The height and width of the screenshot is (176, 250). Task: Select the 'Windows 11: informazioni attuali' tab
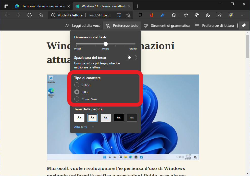point(103,6)
